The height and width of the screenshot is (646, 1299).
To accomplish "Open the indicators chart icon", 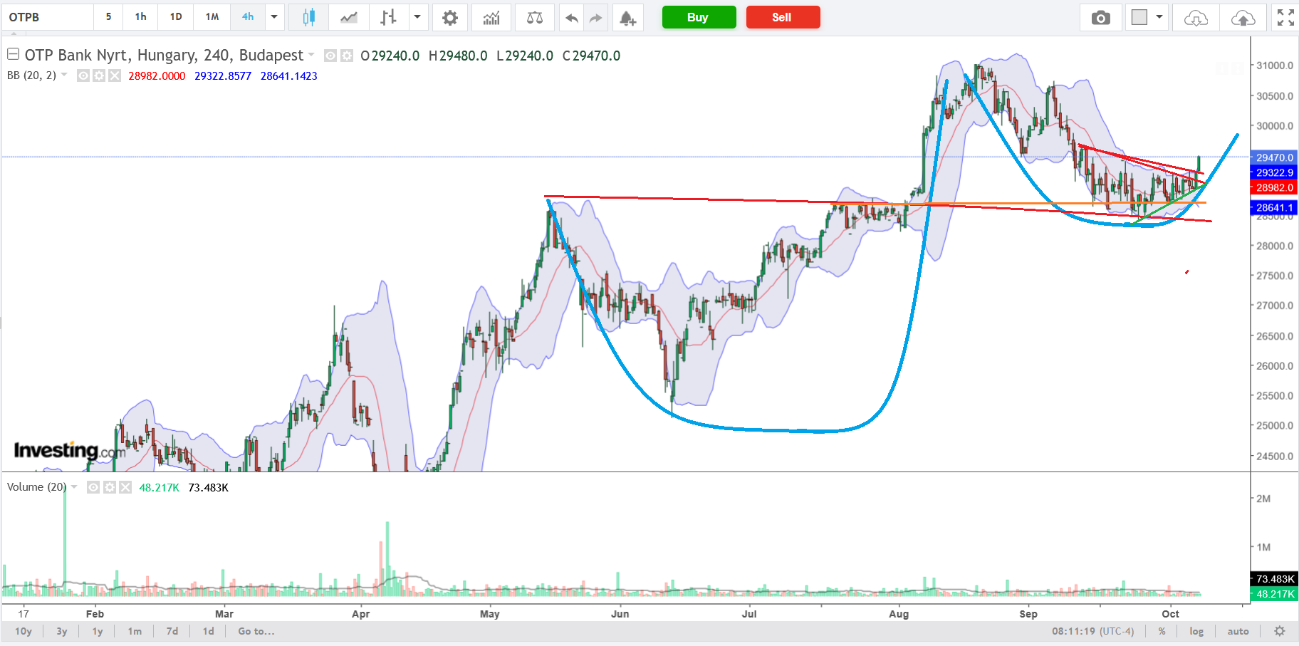I will (491, 18).
